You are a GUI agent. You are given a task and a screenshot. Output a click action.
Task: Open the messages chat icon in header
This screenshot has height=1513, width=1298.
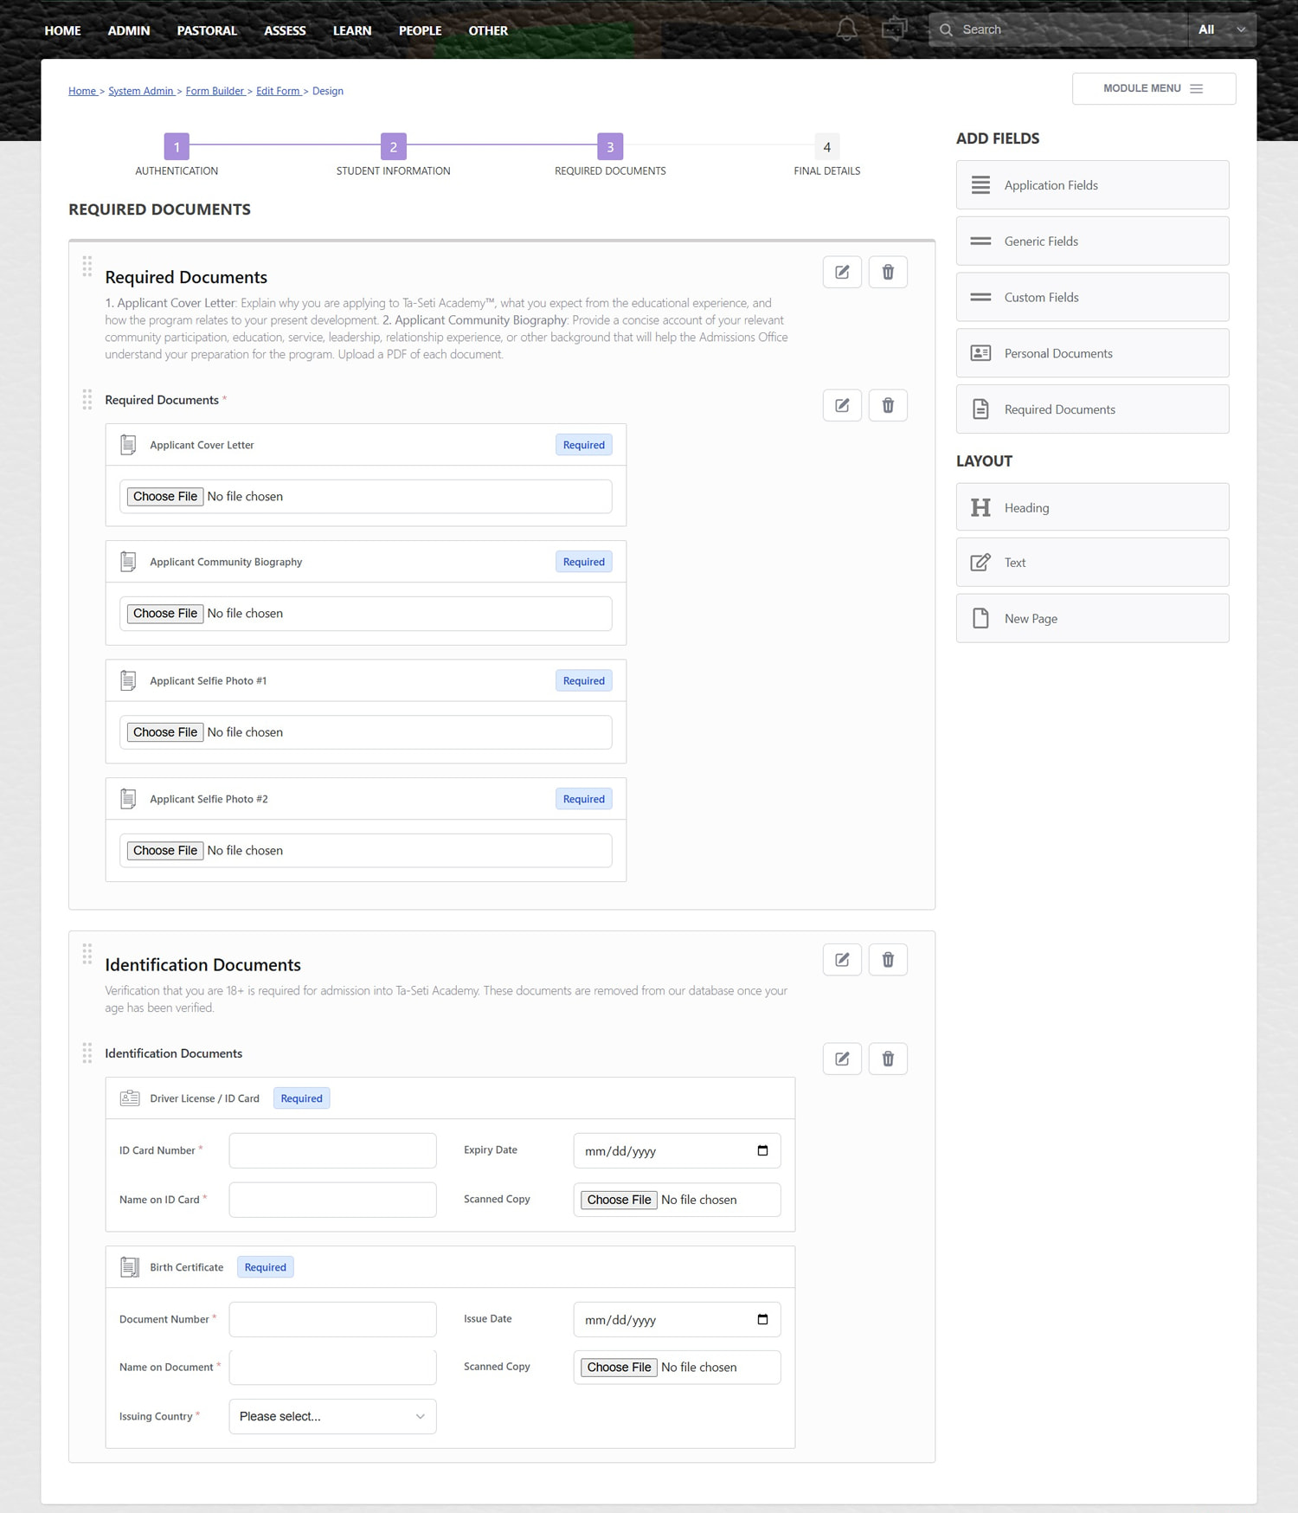[894, 29]
